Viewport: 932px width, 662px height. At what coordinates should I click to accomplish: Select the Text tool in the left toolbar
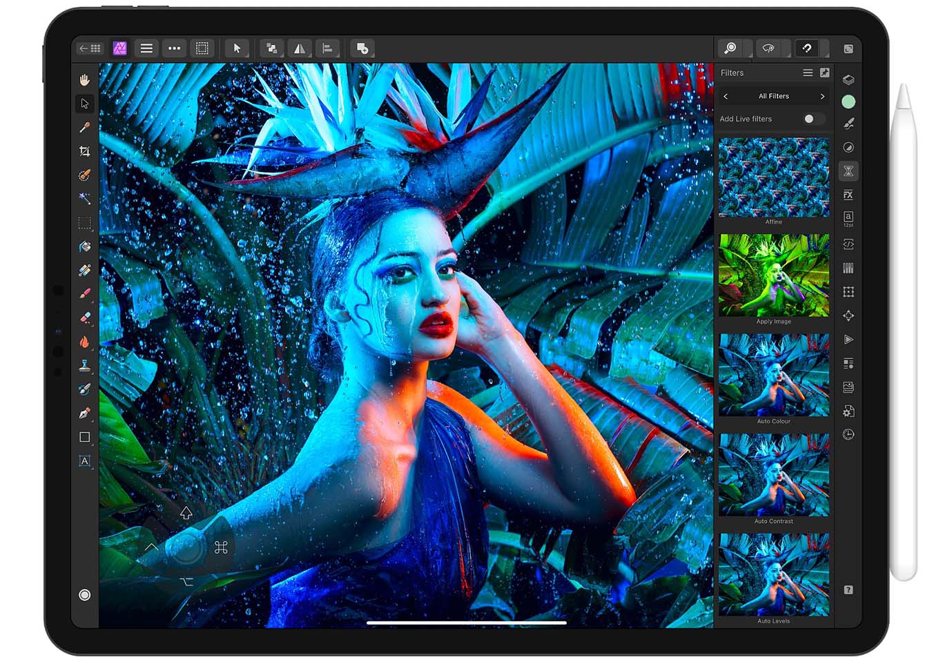tap(85, 463)
